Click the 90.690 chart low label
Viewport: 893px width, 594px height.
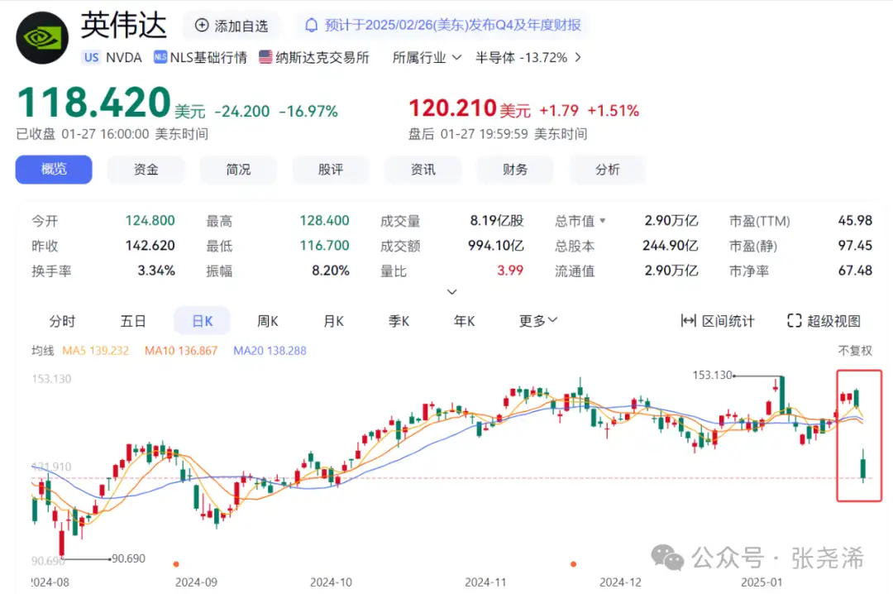[x=128, y=558]
